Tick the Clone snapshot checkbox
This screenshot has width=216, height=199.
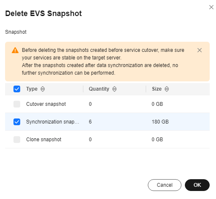(x=17, y=140)
